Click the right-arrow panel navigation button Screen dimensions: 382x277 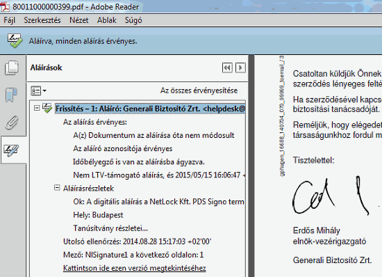240,68
